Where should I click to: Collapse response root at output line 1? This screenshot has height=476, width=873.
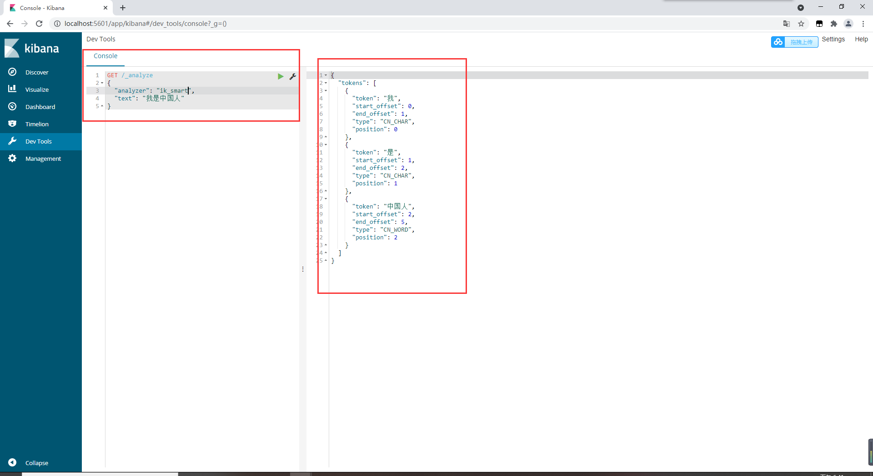(326, 75)
